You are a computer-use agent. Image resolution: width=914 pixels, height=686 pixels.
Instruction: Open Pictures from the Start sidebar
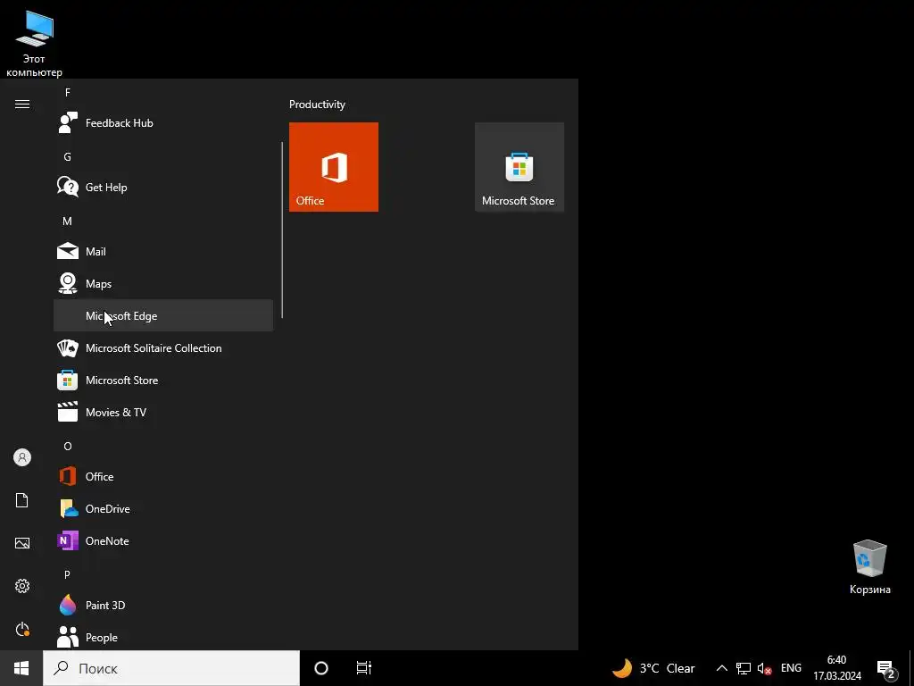pos(22,543)
